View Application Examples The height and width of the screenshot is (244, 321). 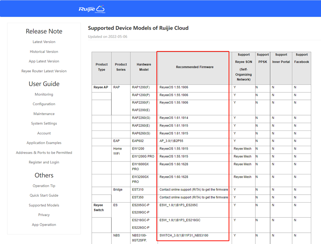click(44, 143)
